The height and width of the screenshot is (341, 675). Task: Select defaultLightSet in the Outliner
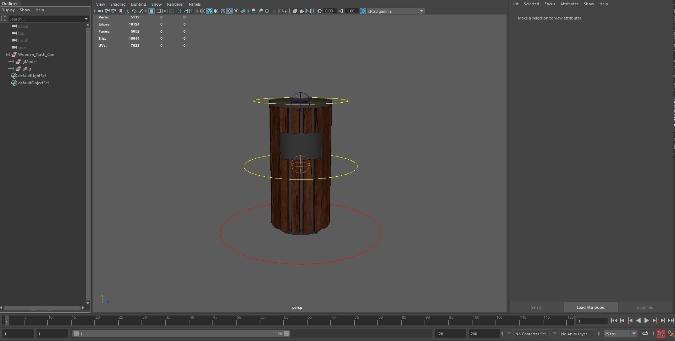(x=32, y=76)
